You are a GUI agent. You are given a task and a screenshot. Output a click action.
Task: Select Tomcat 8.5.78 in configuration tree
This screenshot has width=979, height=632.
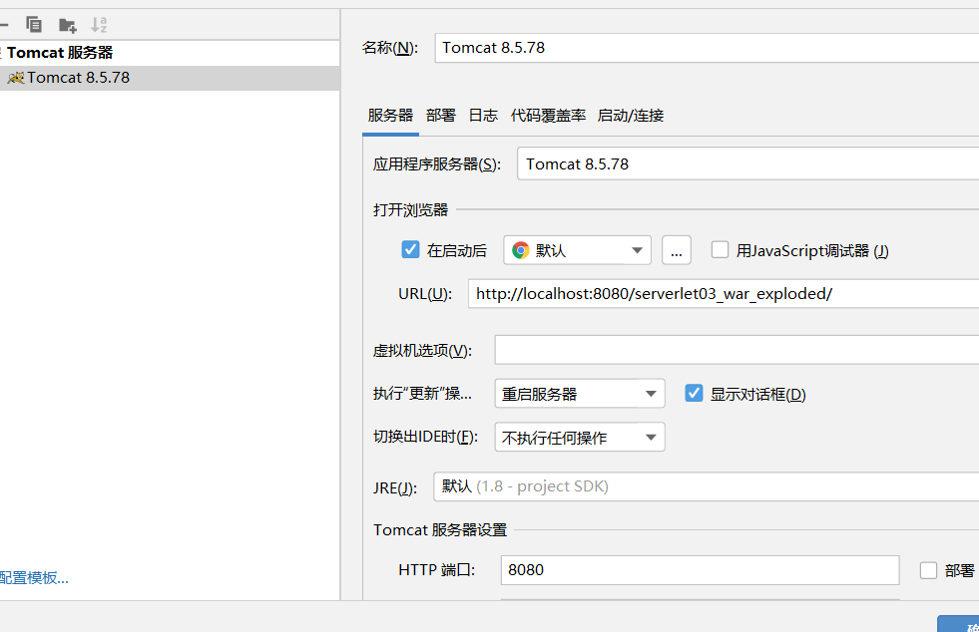tap(170, 78)
